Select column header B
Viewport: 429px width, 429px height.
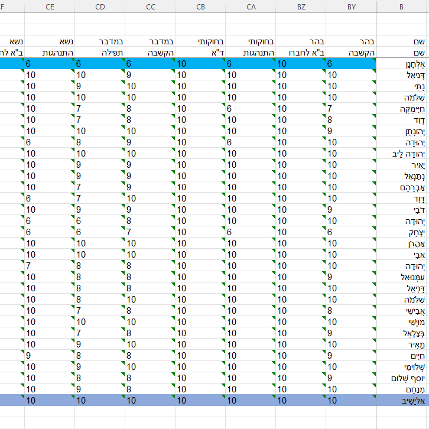point(401,6)
